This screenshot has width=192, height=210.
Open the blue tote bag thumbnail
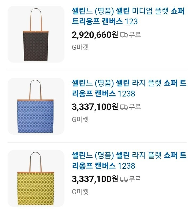(36, 106)
